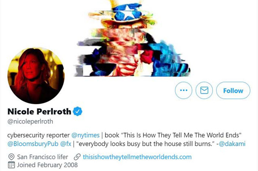The image size is (258, 171).
Task: Click the chain link icon
Action: point(77,157)
